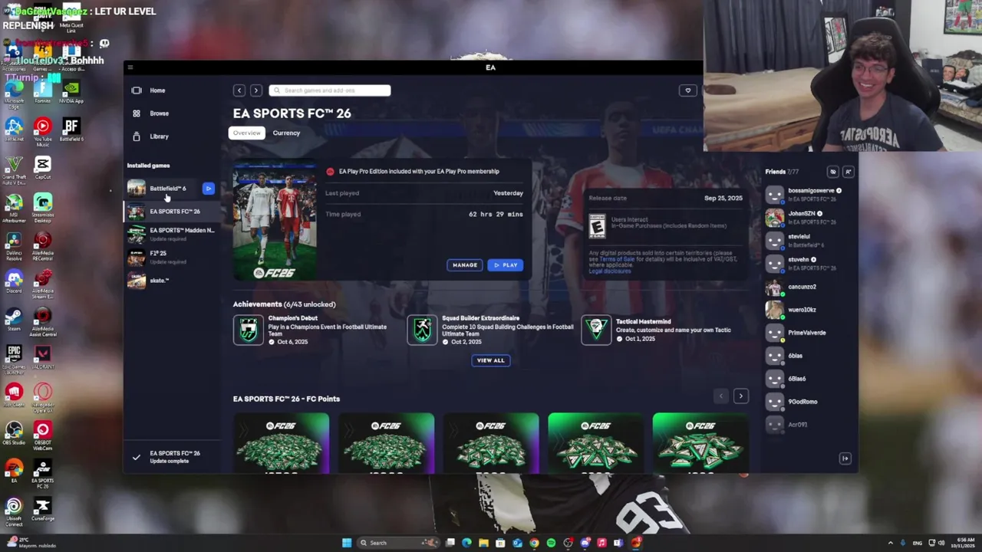This screenshot has width=982, height=552.
Task: Click the back navigation arrow
Action: tap(239, 90)
